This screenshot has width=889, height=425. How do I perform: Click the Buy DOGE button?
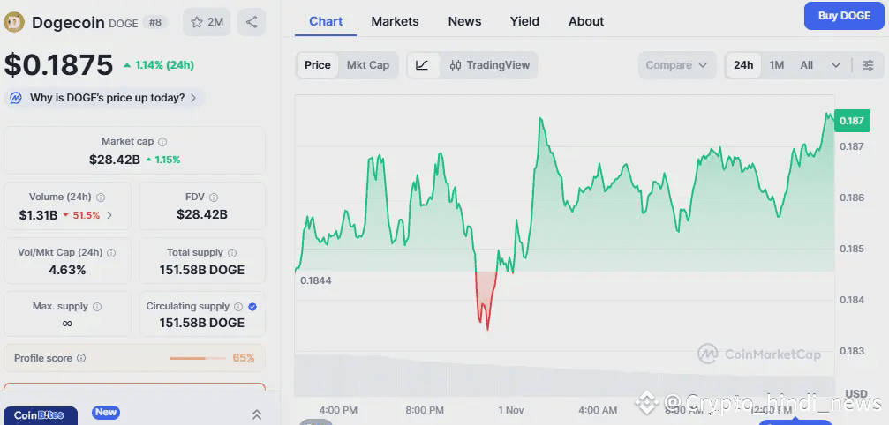click(x=844, y=16)
